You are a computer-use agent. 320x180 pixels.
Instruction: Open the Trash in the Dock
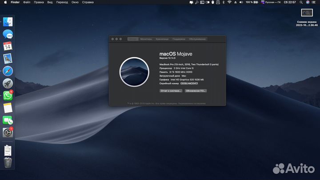point(8,163)
